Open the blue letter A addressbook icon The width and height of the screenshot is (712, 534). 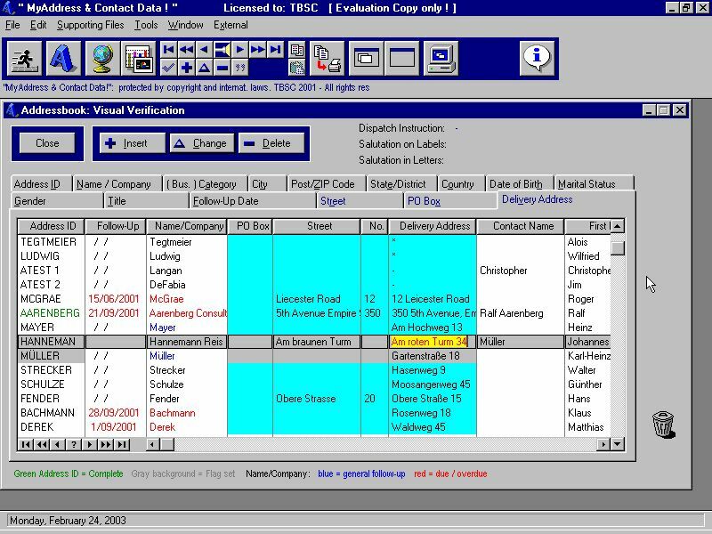pyautogui.click(x=63, y=58)
